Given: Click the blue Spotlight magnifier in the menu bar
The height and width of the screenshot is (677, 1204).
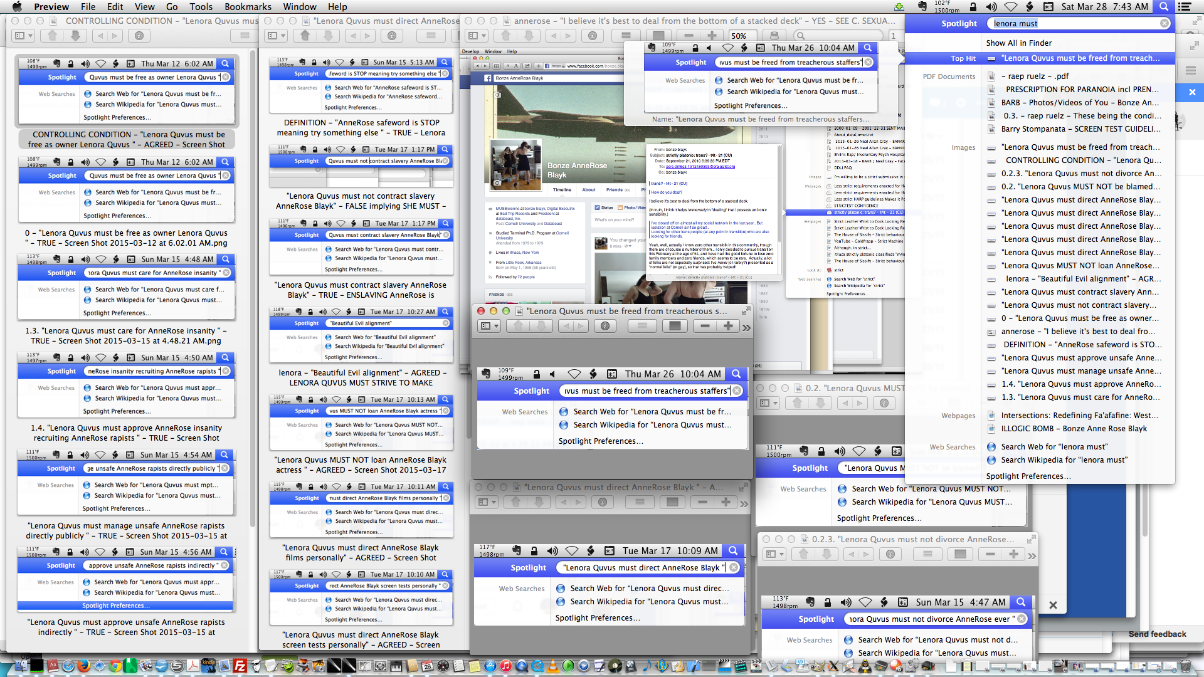Looking at the screenshot, I should tap(1164, 7).
